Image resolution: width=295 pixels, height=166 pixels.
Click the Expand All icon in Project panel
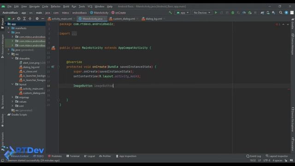tap(24, 18)
